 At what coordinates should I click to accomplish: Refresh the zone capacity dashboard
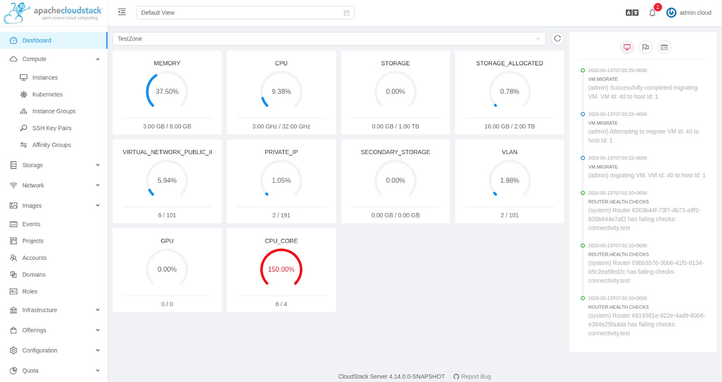click(557, 39)
